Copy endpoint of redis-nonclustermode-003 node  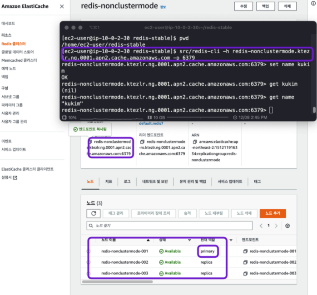click(x=245, y=273)
